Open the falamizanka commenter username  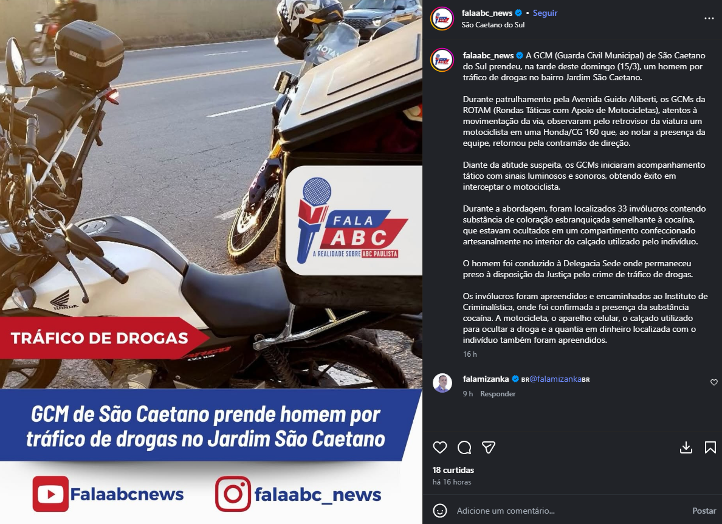coord(486,379)
